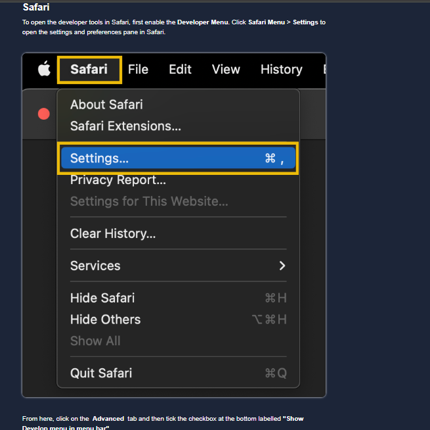Viewport: 430px width, 430px height.
Task: Click the Apple logo menu icon
Action: tap(44, 68)
